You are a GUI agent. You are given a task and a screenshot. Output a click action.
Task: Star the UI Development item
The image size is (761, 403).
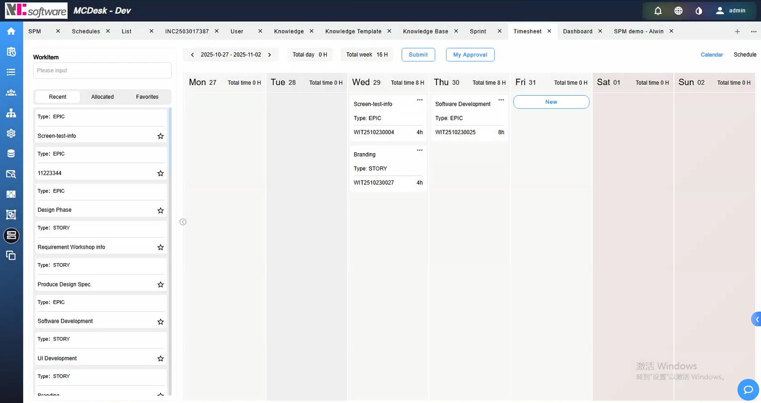[161, 358]
